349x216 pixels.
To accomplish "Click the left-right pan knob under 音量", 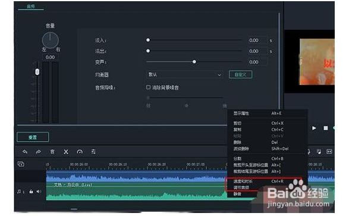I will click(x=51, y=40).
